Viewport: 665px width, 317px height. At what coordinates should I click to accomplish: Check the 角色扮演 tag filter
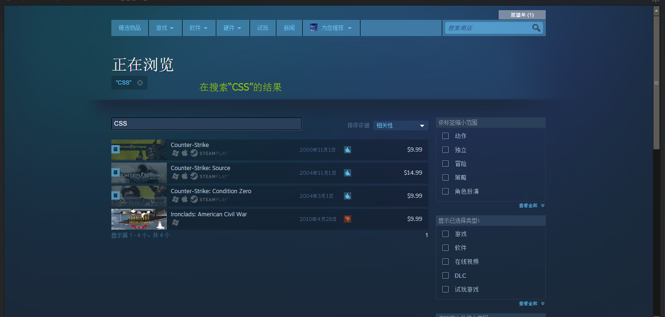click(445, 191)
